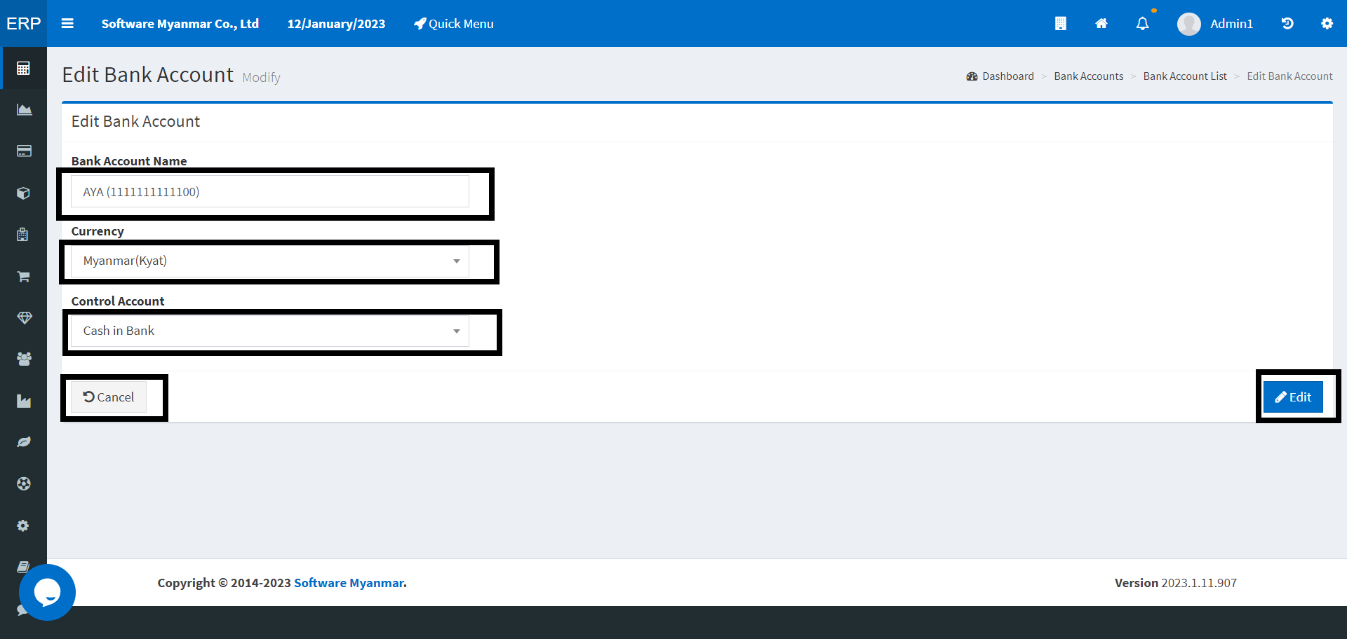Screen dimensions: 1347x639
Task: Open the Quick Menu
Action: pos(454,24)
